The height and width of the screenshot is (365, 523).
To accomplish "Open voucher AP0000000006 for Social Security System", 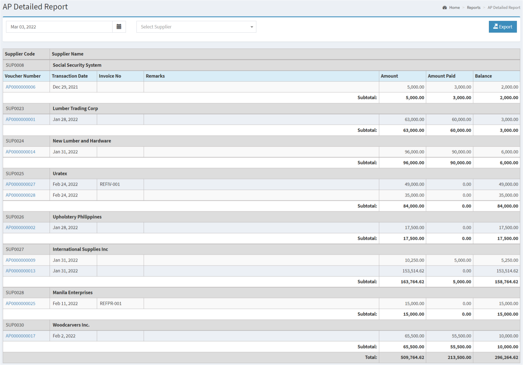I will (20, 87).
